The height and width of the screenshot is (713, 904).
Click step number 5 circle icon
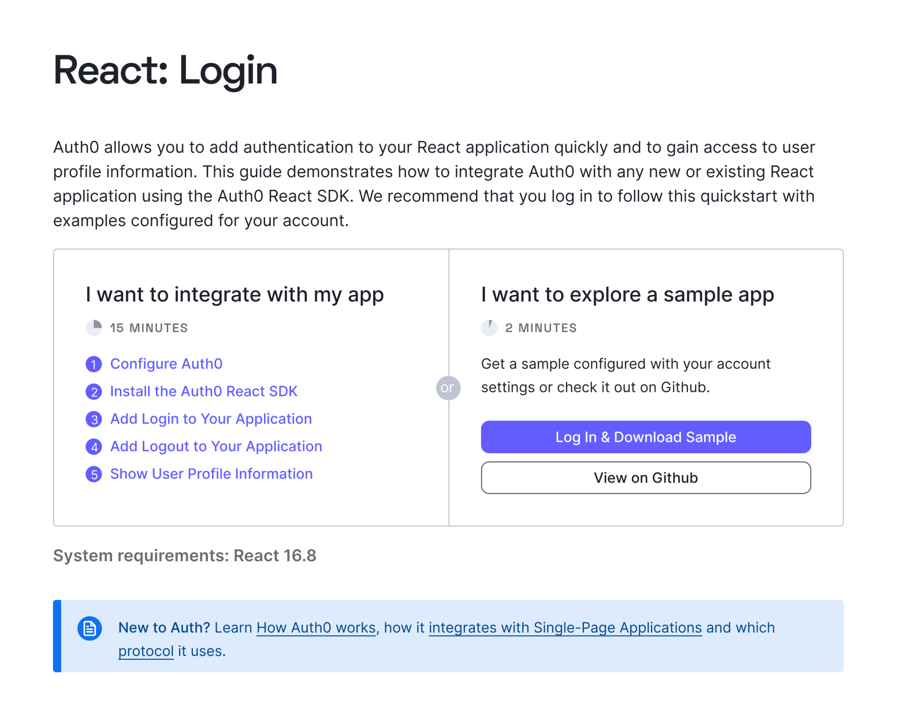click(x=94, y=474)
